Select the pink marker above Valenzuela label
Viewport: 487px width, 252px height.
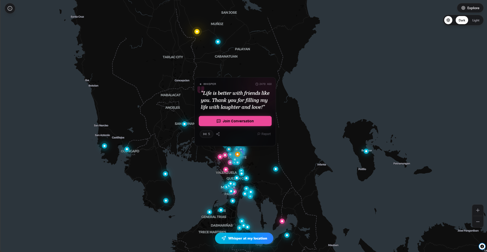tap(226, 169)
